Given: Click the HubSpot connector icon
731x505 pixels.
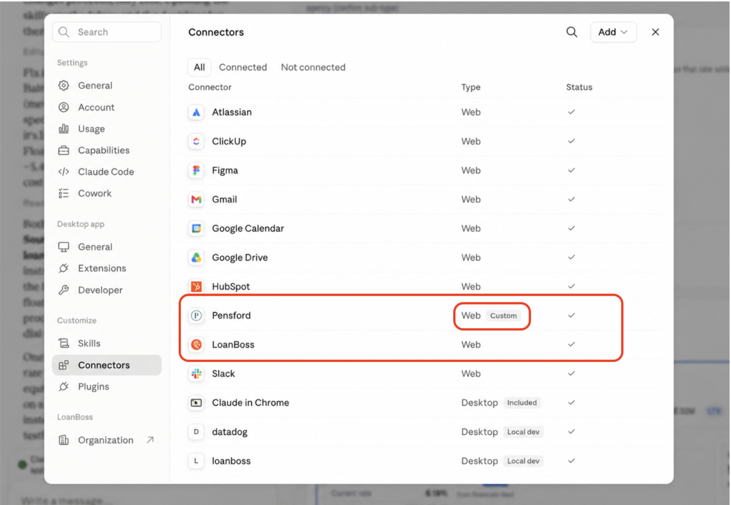Looking at the screenshot, I should click(x=196, y=287).
